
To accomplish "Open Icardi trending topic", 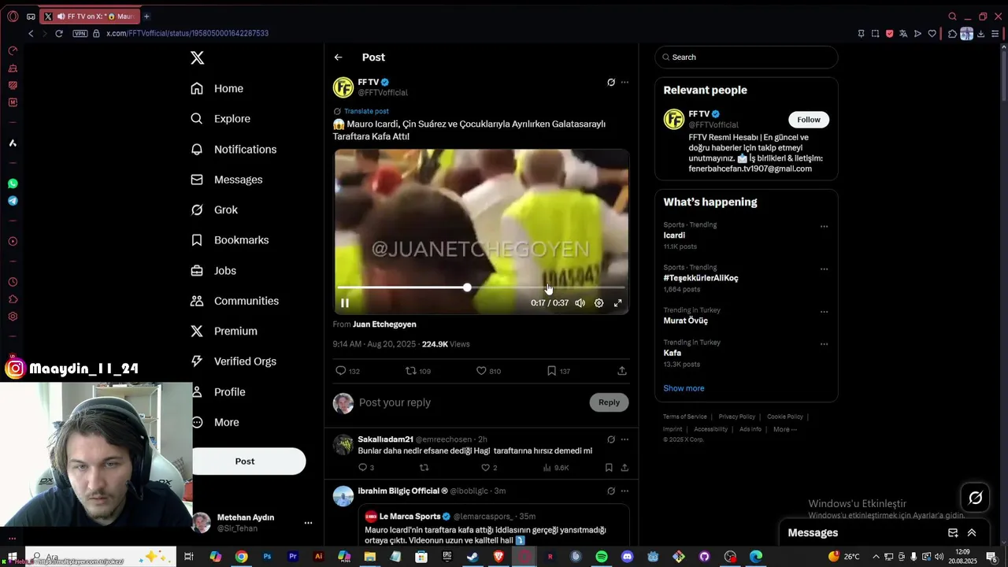I will [x=674, y=235].
